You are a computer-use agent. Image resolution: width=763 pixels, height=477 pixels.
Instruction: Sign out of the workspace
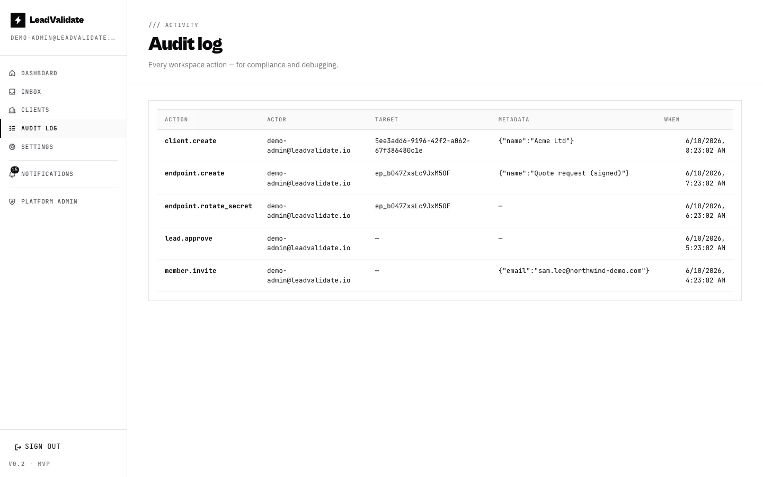pos(38,447)
